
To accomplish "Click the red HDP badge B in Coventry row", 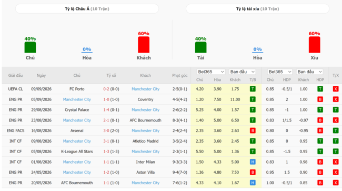I will point(320,99).
